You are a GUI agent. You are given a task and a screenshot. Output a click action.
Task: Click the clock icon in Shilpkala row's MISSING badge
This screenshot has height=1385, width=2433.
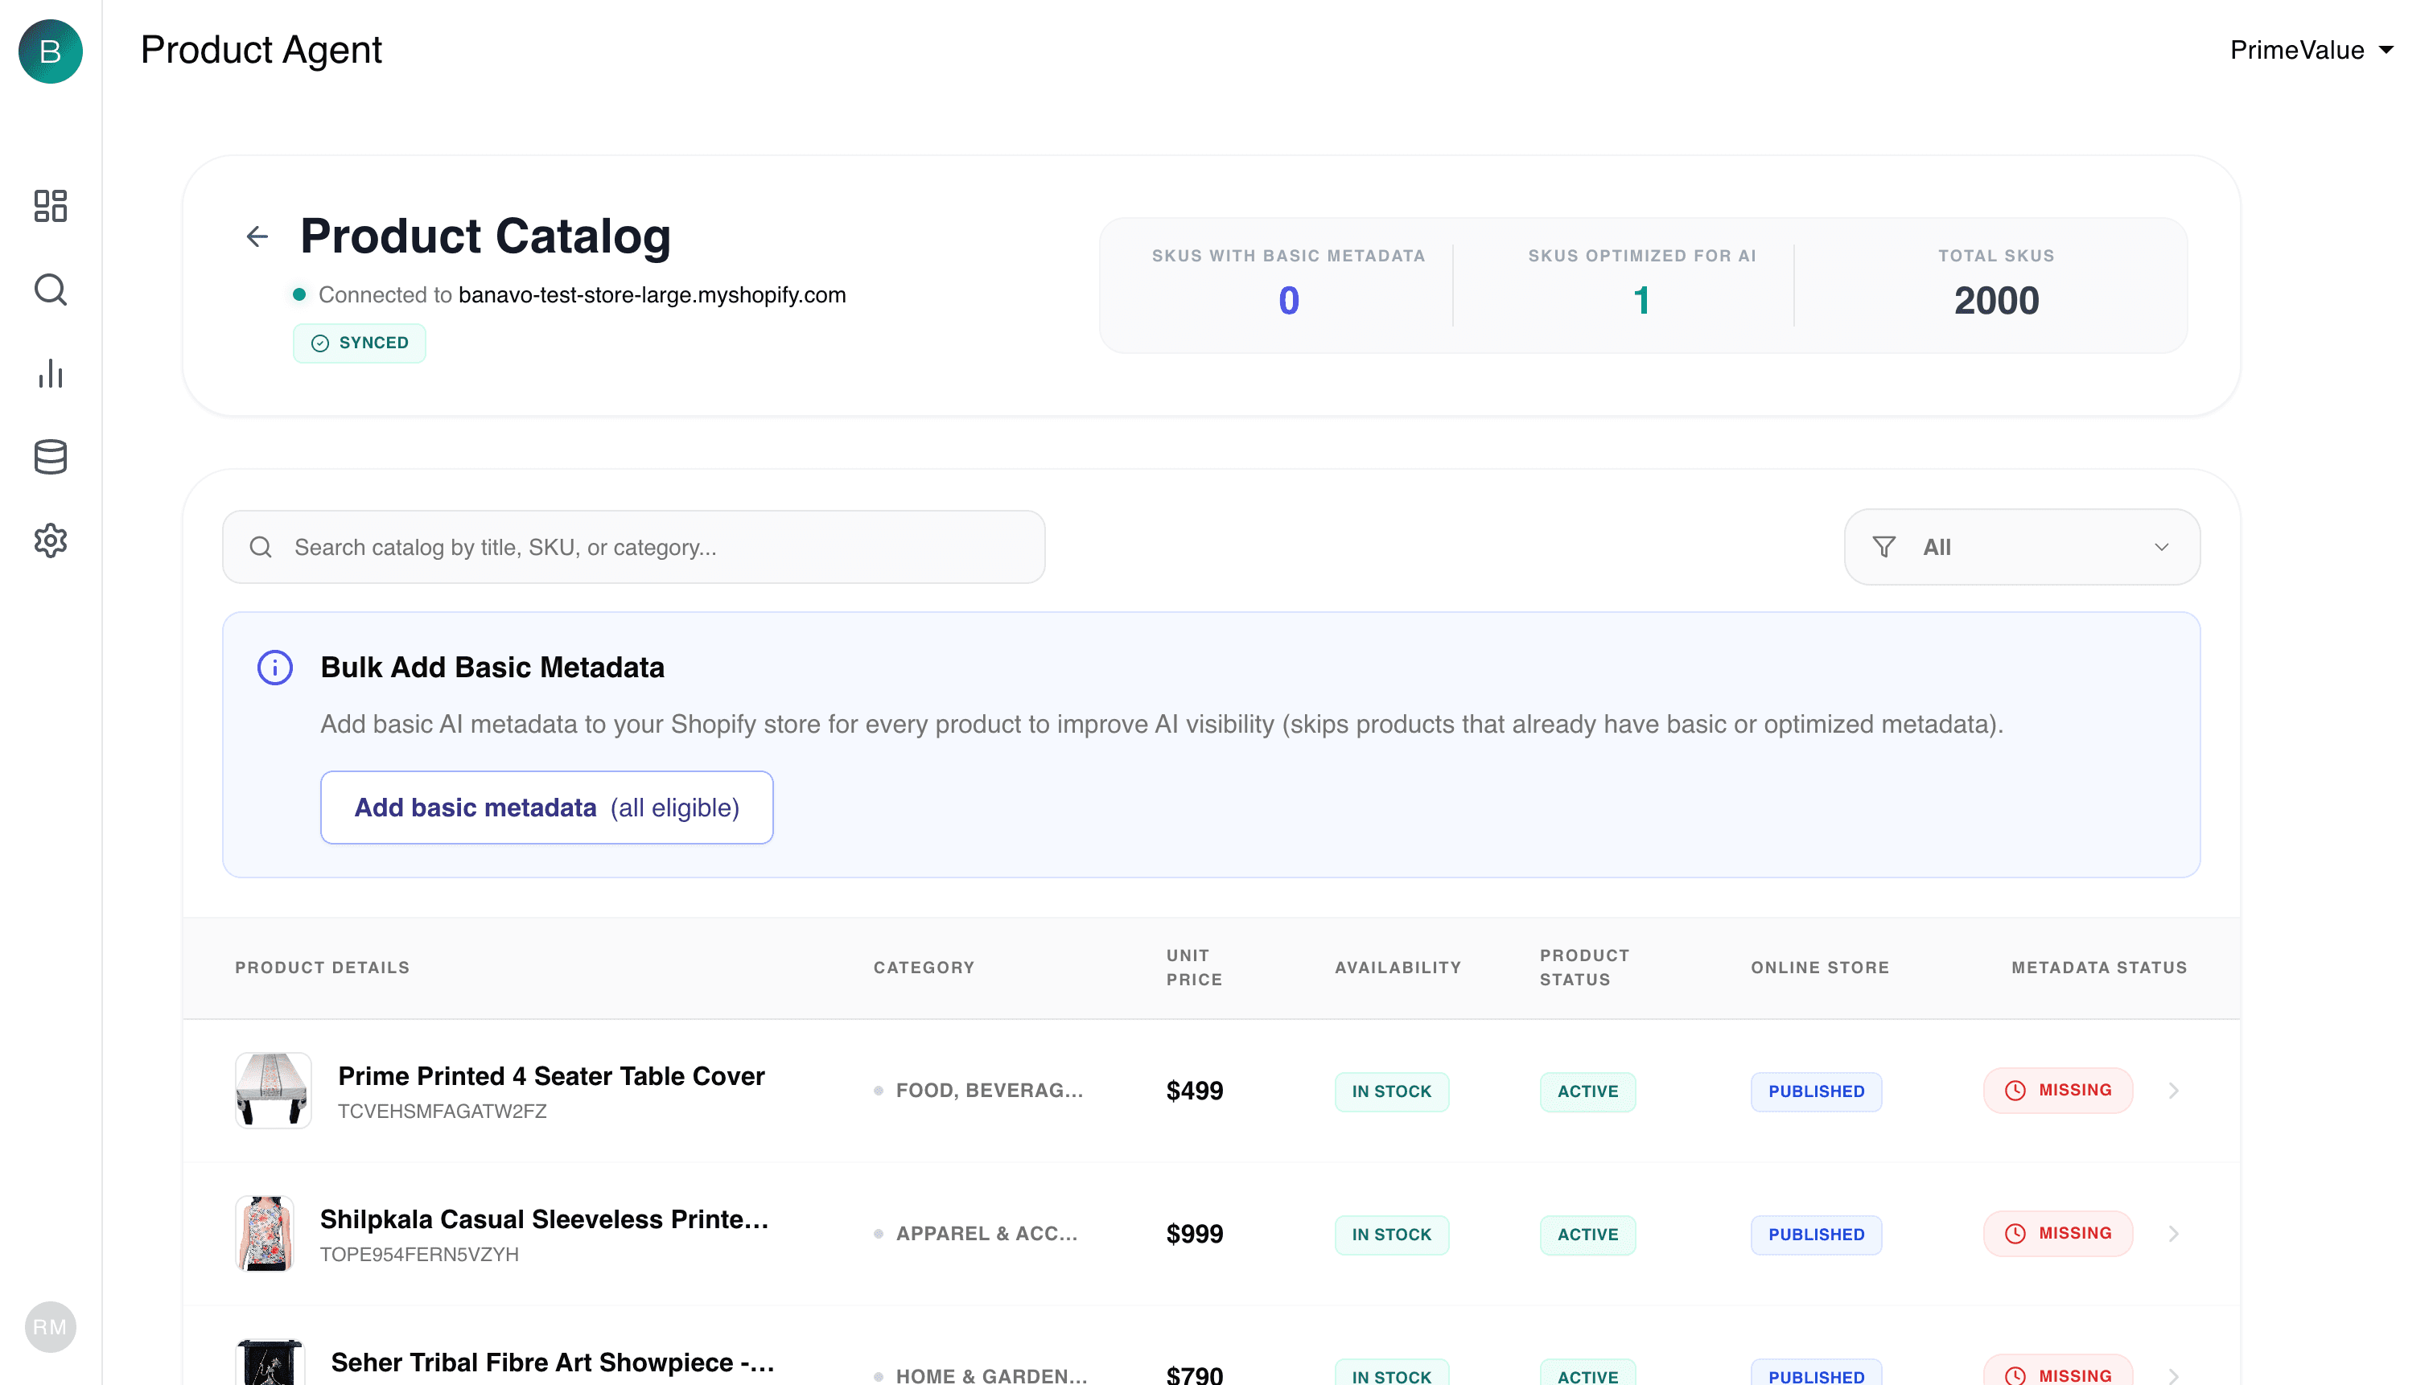tap(2015, 1234)
